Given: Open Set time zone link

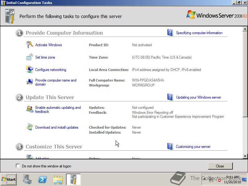Looking at the screenshot, I should pyautogui.click(x=45, y=57).
